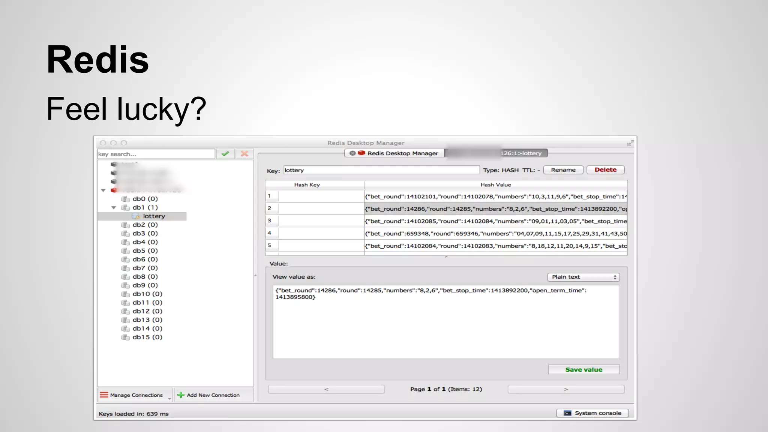768x432 pixels.
Task: Select hash row 5 with bet_round 14102084
Action: tap(496, 246)
